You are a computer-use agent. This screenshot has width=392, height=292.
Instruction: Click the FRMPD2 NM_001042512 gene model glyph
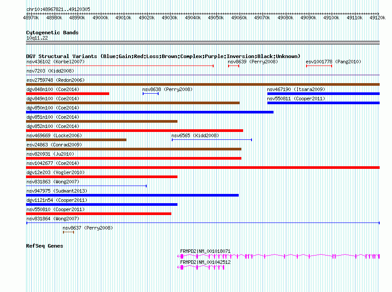coord(201,267)
